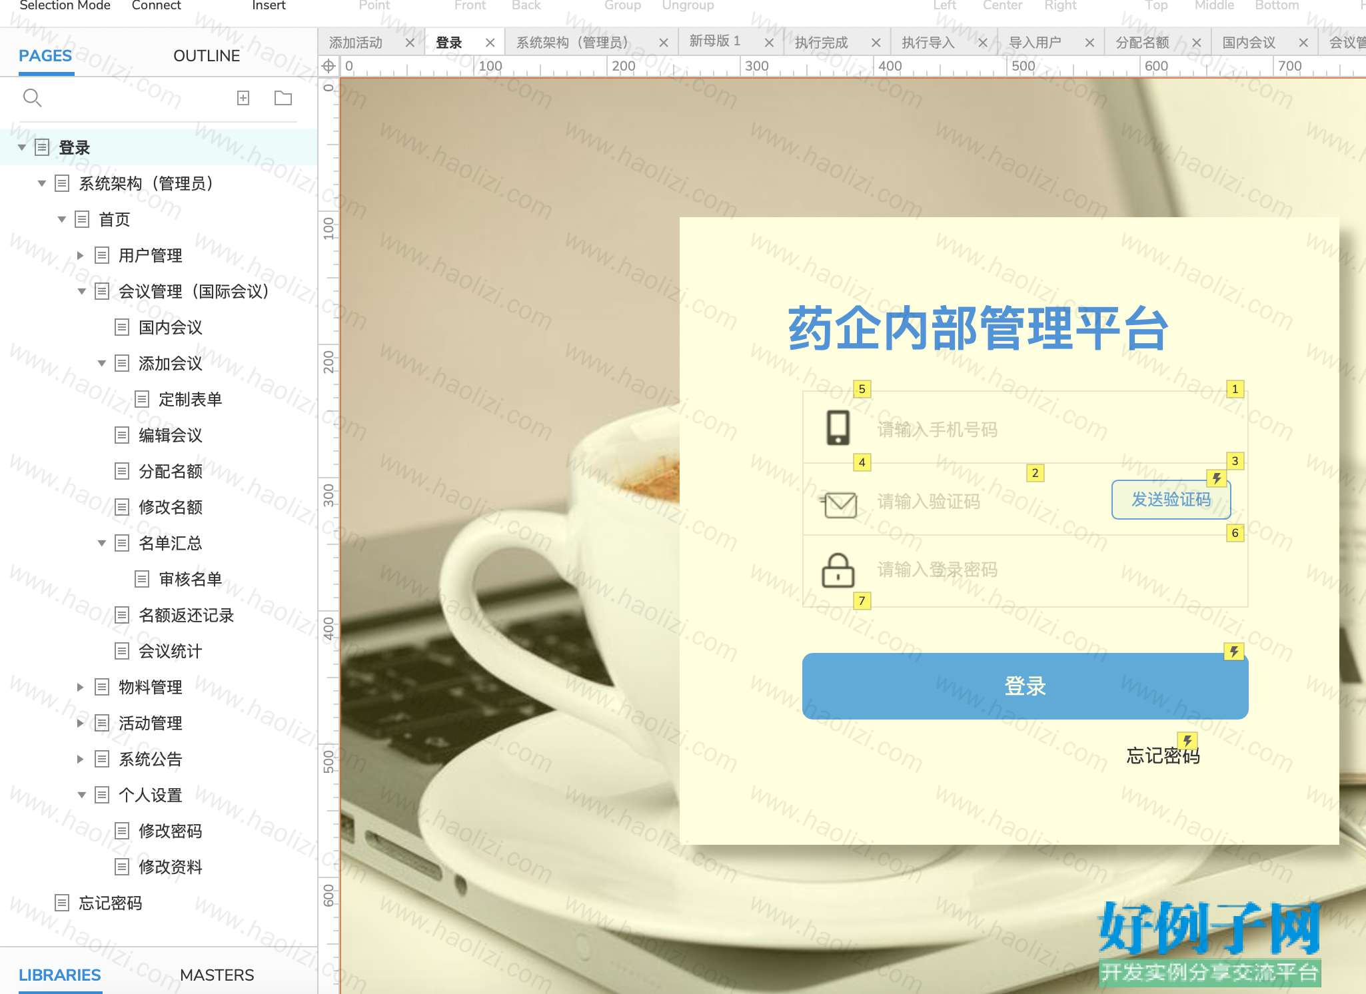1366x994 pixels.
Task: Click the 发送验证码 button
Action: pos(1171,499)
